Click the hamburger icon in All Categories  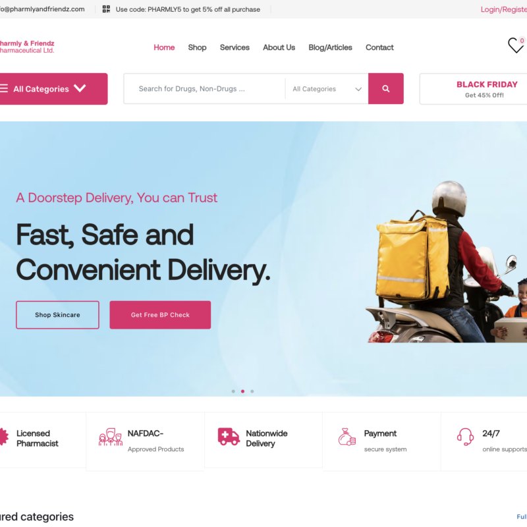tap(4, 88)
